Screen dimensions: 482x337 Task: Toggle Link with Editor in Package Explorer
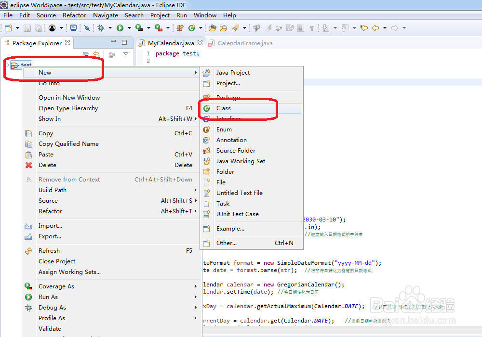(x=96, y=54)
